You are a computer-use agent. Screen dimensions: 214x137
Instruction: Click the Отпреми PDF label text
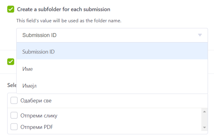37,127
